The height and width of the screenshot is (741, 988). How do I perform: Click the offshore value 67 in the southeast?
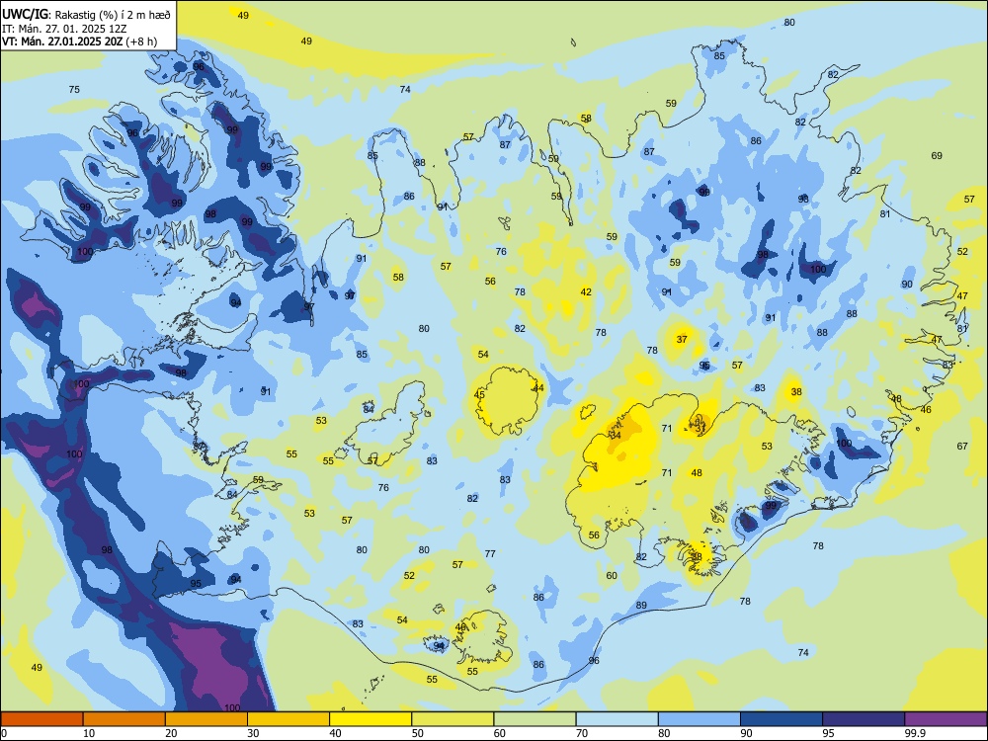(962, 447)
